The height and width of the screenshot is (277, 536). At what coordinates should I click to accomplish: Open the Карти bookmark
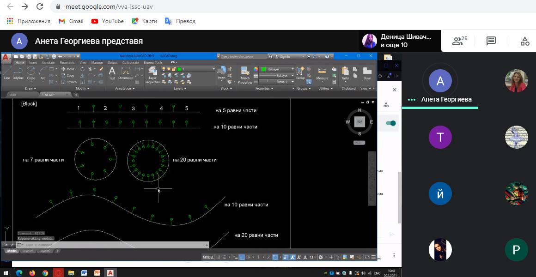tap(144, 21)
